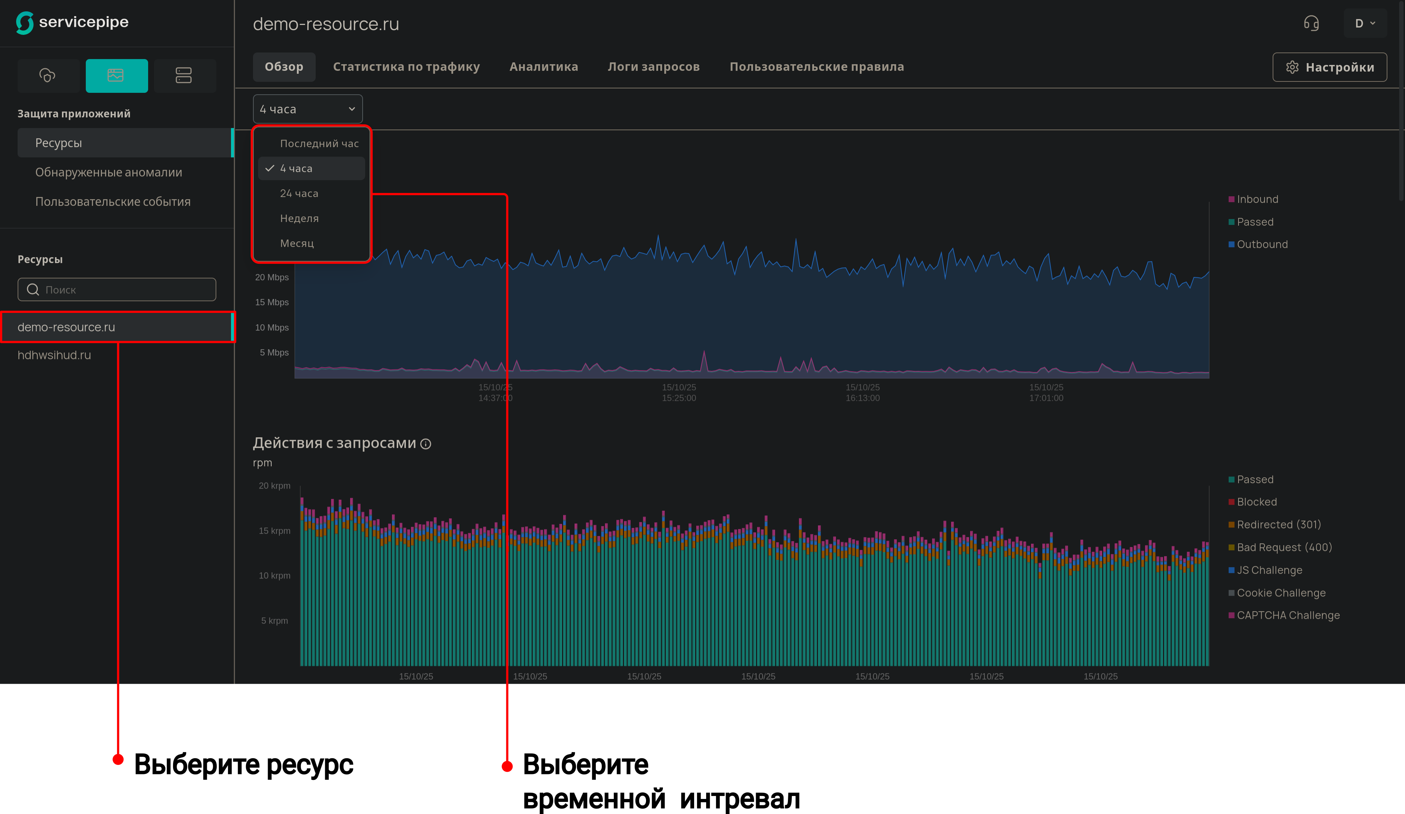Viewport: 1405px width, 814px height.
Task: Click info icon next to Действия с запросами
Action: [426, 444]
